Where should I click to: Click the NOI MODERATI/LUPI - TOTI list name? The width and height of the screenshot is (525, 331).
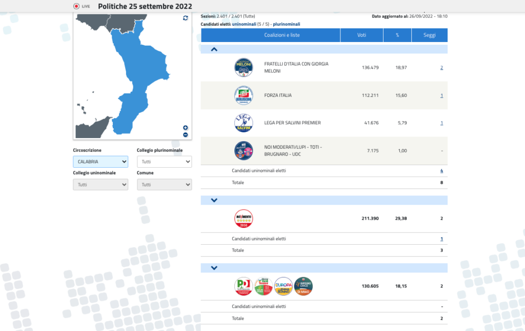click(293, 151)
